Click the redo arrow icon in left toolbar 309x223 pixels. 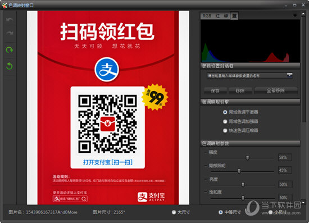pos(9,33)
